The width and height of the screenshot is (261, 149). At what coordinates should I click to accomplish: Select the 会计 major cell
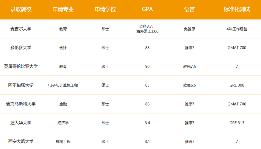click(63, 48)
